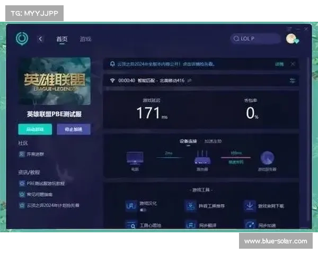Image resolution: width=318 pixels, height=254 pixels.
Task: Click the community group icon
Action: [x=22, y=154]
